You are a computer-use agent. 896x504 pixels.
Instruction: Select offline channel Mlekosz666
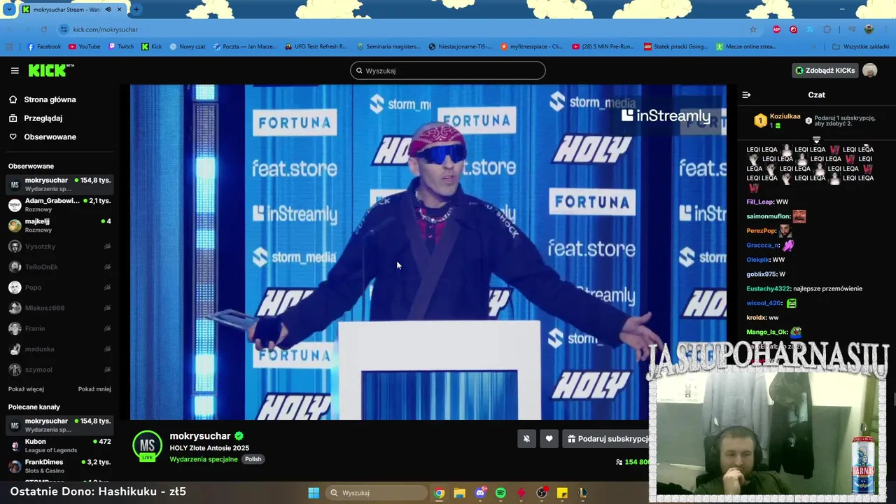pyautogui.click(x=59, y=308)
